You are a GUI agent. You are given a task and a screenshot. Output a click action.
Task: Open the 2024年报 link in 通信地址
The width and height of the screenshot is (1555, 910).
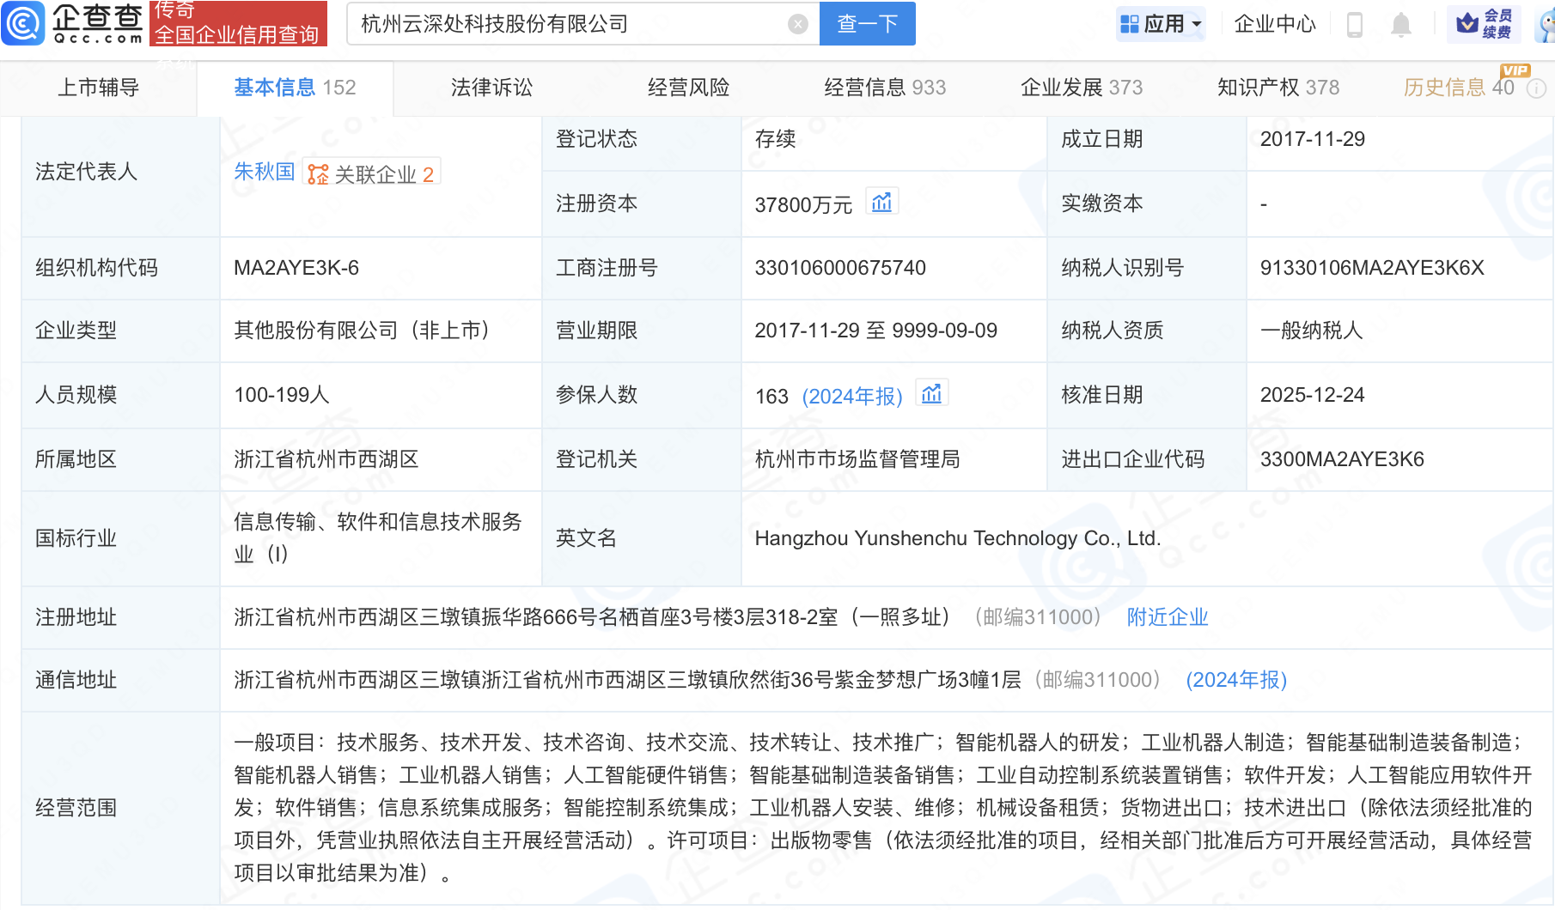click(1235, 680)
